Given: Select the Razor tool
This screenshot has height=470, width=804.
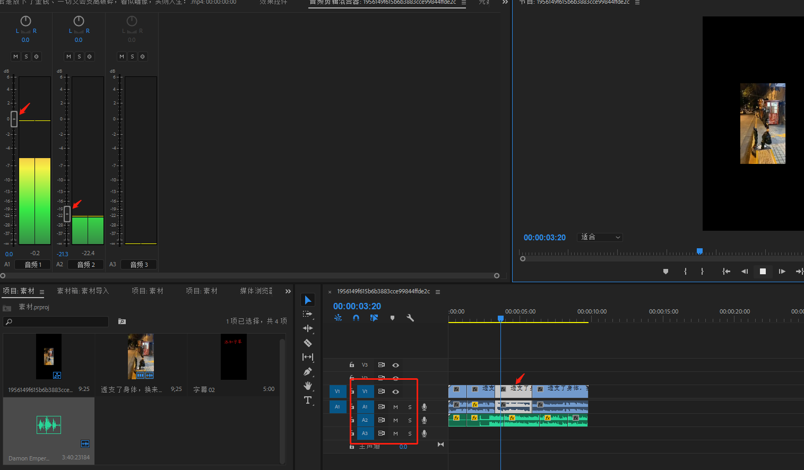Looking at the screenshot, I should (x=308, y=343).
